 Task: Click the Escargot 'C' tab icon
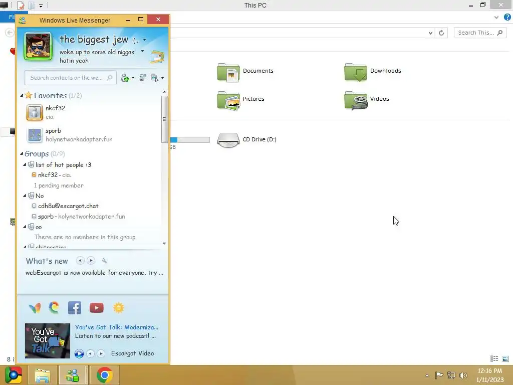(x=54, y=308)
